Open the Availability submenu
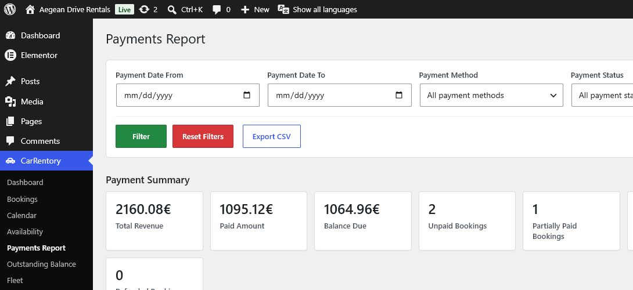This screenshot has width=633, height=290. point(24,232)
